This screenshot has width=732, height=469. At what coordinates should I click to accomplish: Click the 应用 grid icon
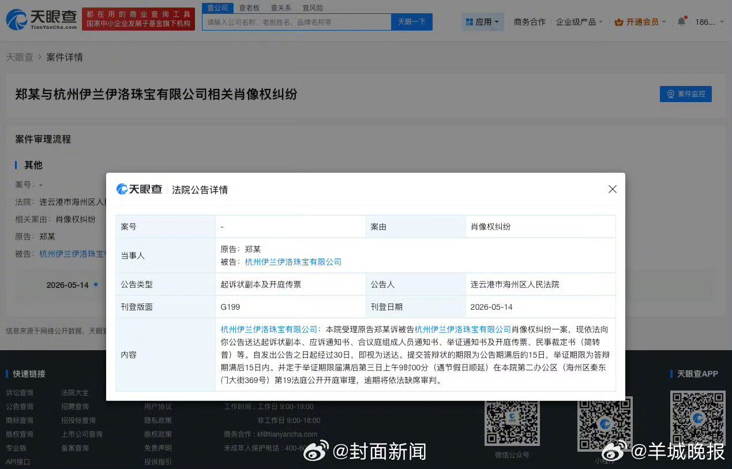[x=469, y=22]
